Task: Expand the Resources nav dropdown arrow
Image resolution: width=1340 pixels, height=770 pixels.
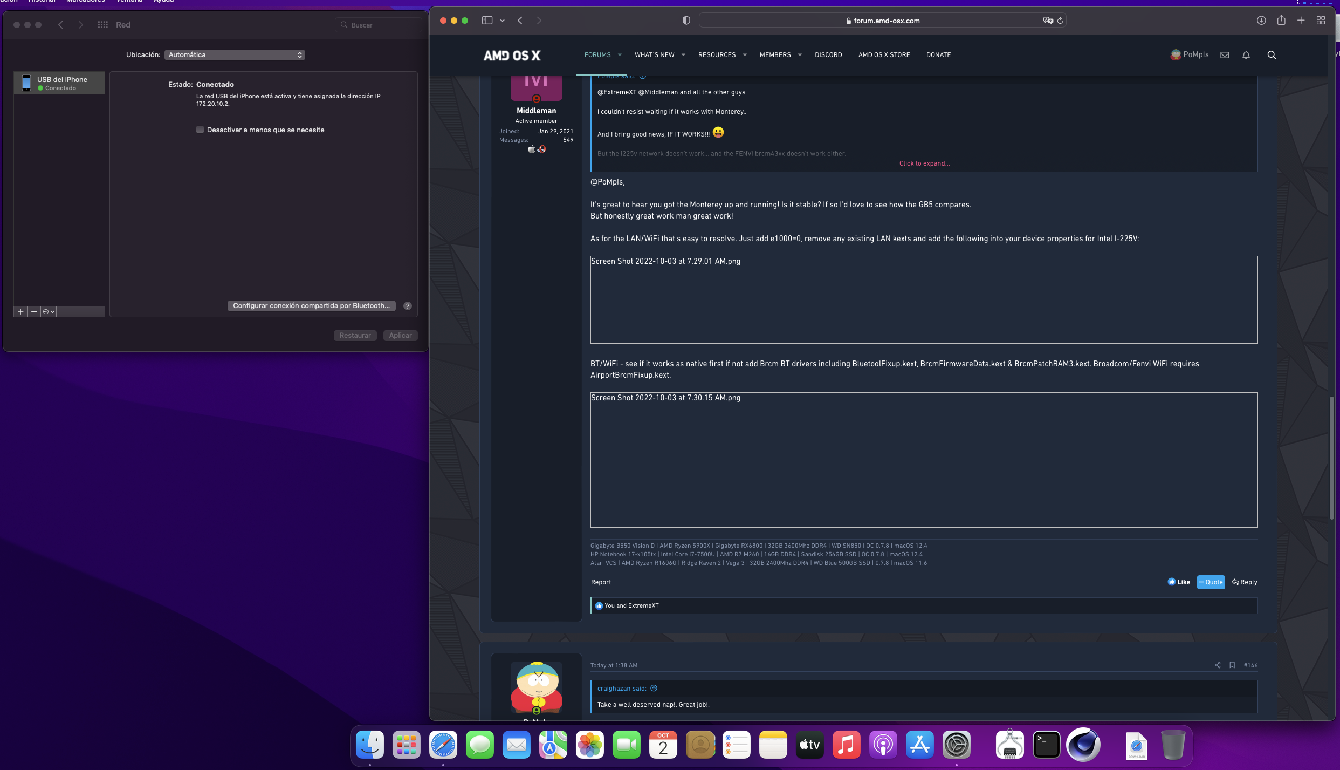Action: pyautogui.click(x=745, y=55)
